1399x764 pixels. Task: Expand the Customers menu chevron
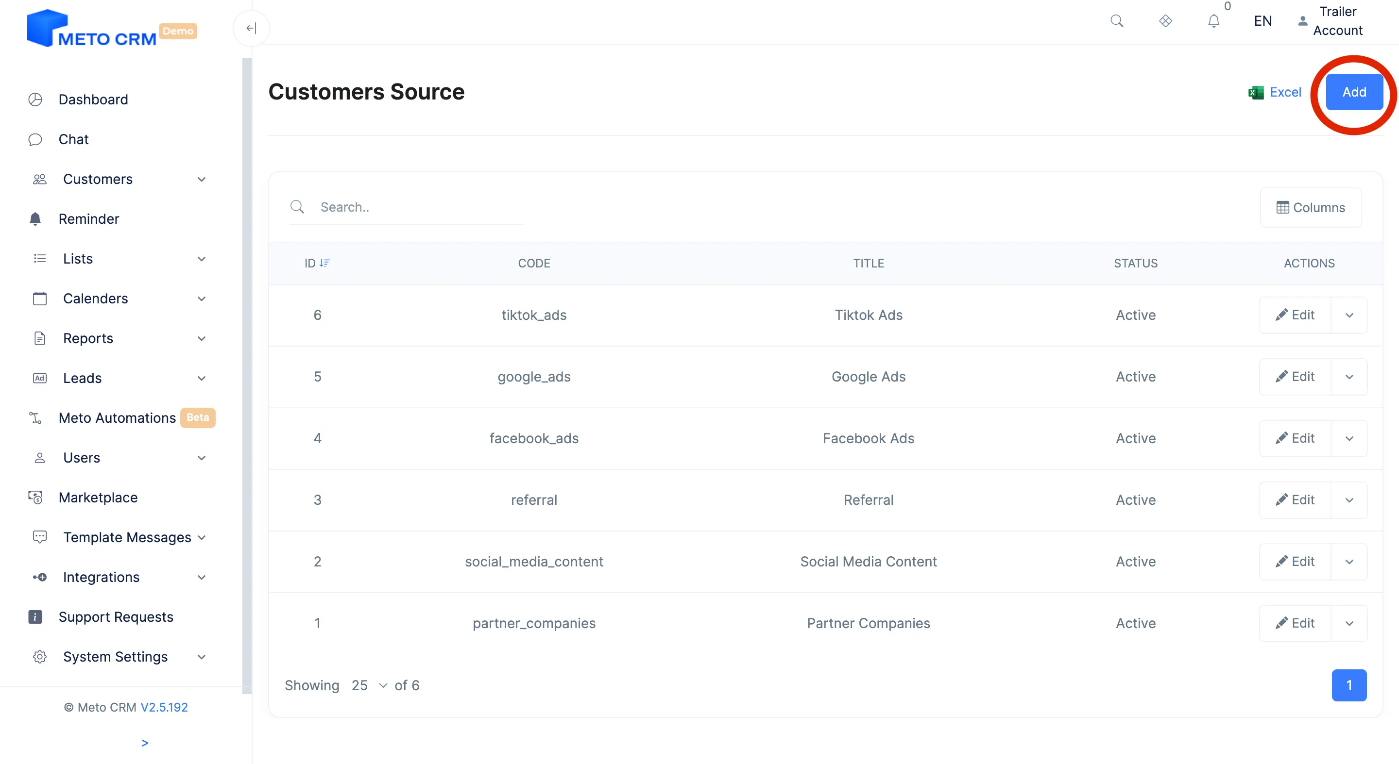[x=202, y=179]
